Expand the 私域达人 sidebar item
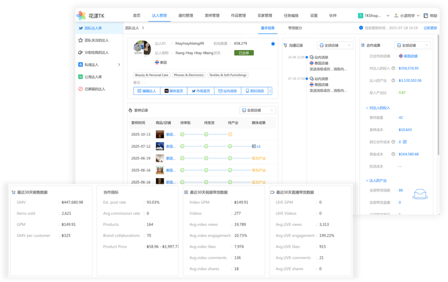 (119, 65)
